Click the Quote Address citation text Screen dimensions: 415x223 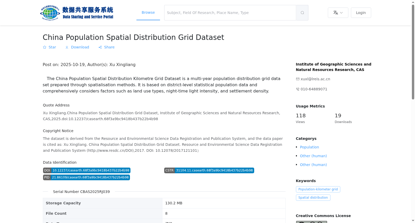click(x=162, y=116)
